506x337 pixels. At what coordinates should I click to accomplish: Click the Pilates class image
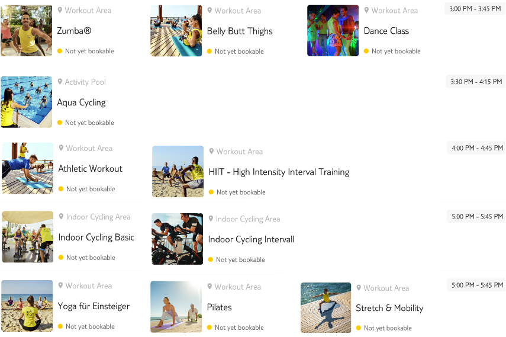coord(176,307)
